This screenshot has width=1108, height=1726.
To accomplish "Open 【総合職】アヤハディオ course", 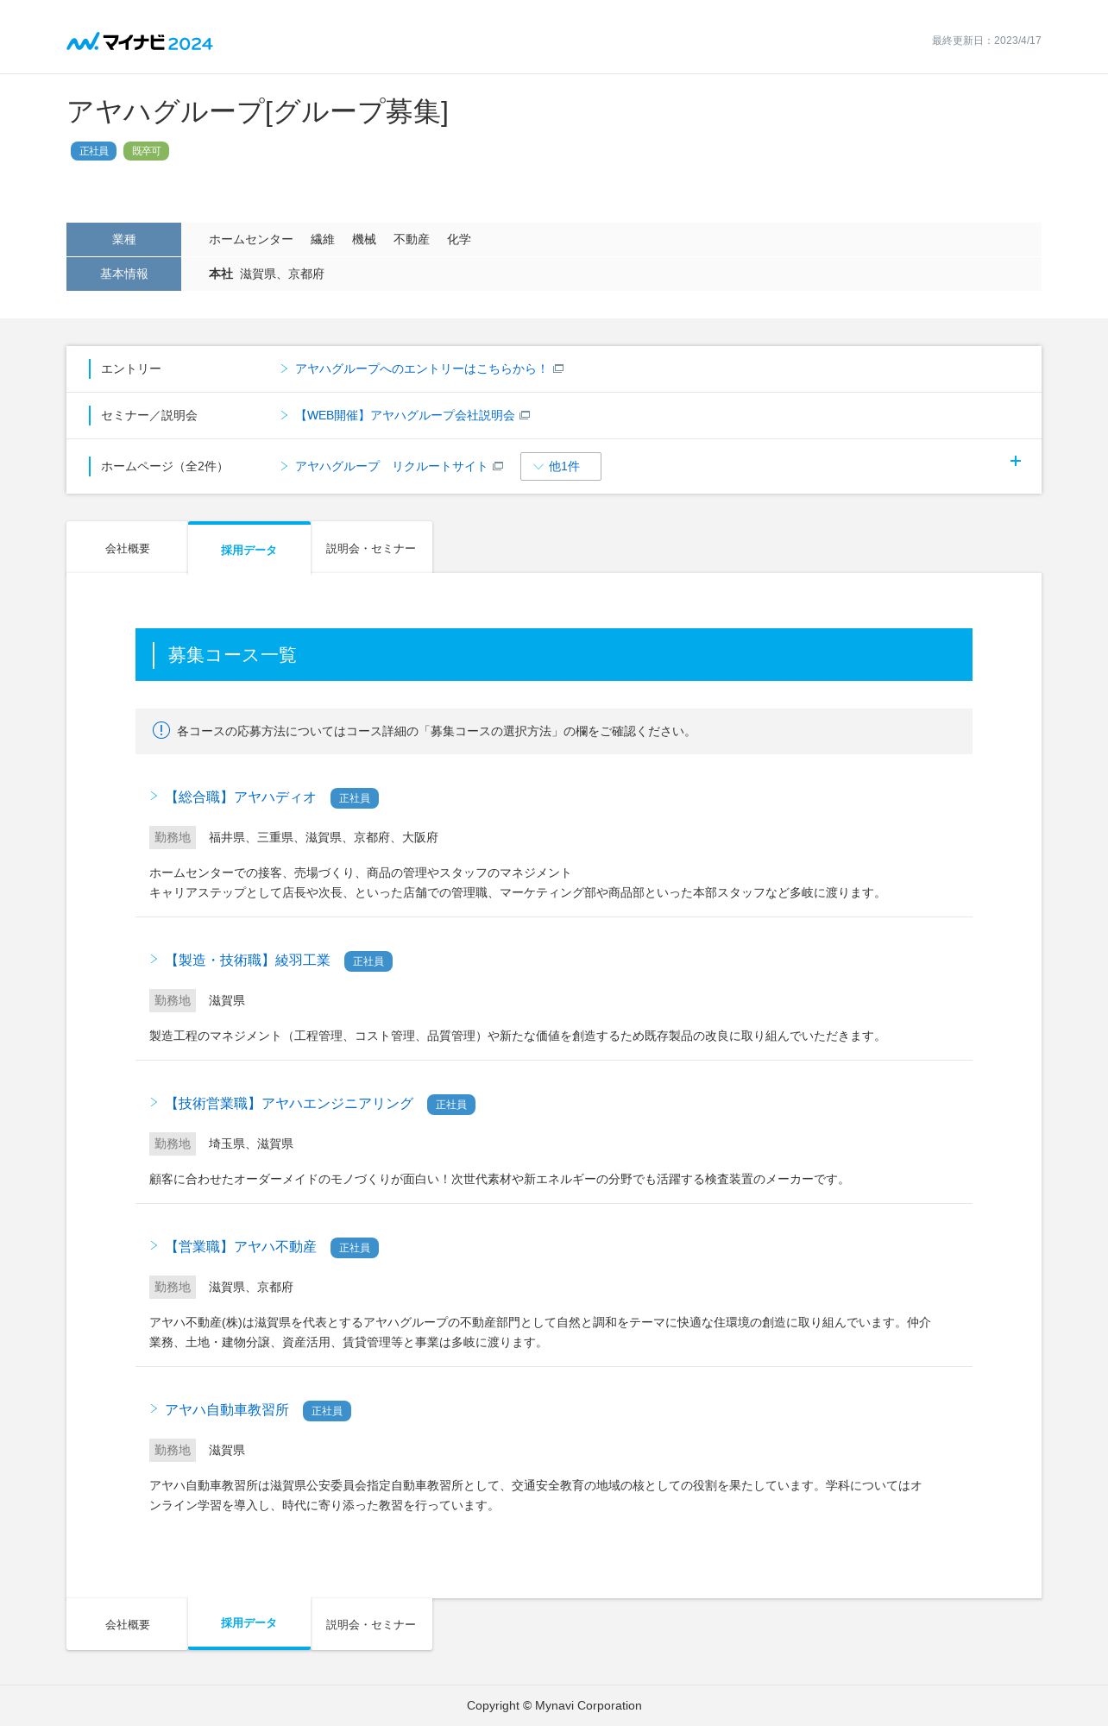I will (241, 797).
